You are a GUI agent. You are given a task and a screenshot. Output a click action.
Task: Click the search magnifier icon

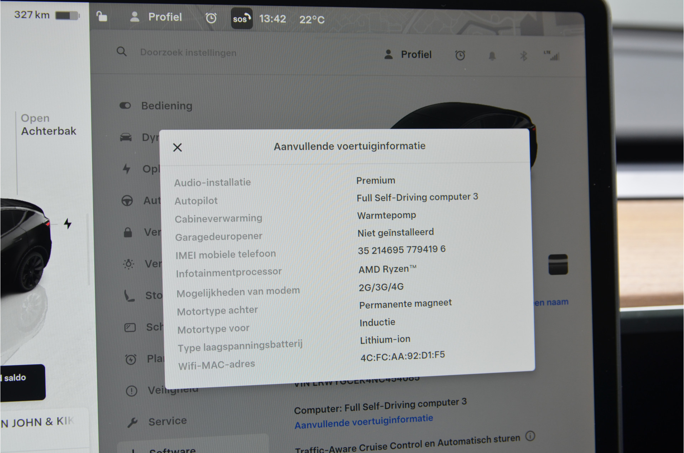click(x=121, y=52)
